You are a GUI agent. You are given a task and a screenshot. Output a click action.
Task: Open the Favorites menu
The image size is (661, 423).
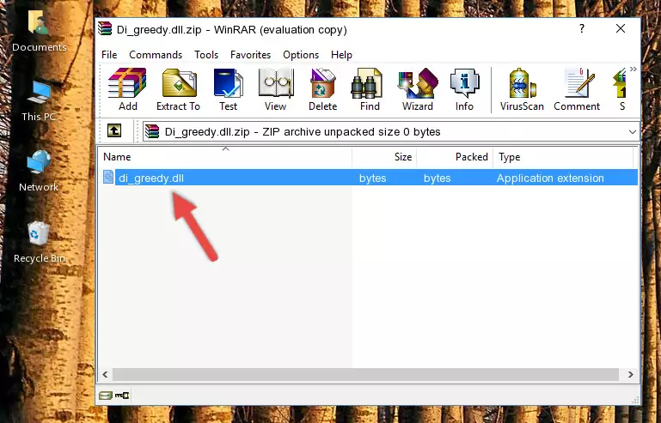pyautogui.click(x=250, y=55)
